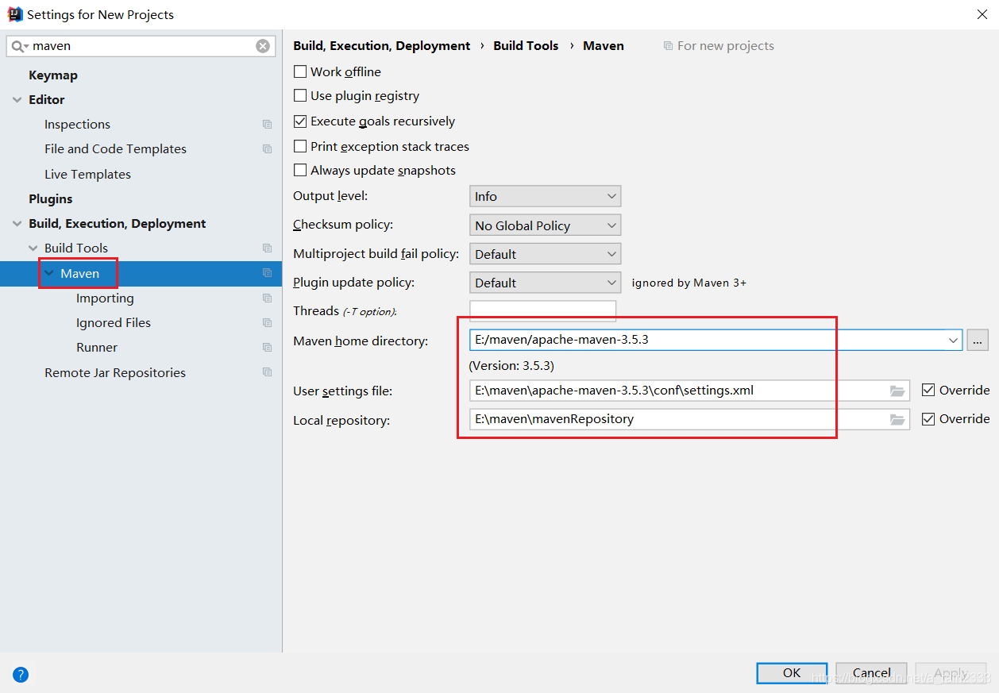Click the IntelliJ logo in title bar
The width and height of the screenshot is (999, 693).
pos(14,14)
